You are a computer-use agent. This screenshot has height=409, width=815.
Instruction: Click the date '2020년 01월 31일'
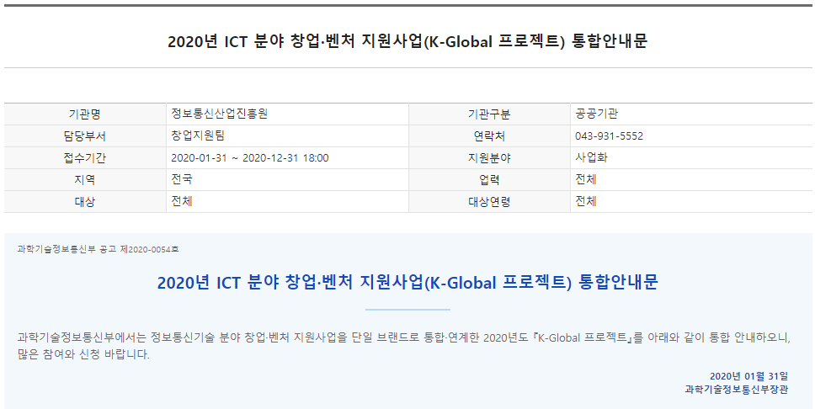[748, 376]
